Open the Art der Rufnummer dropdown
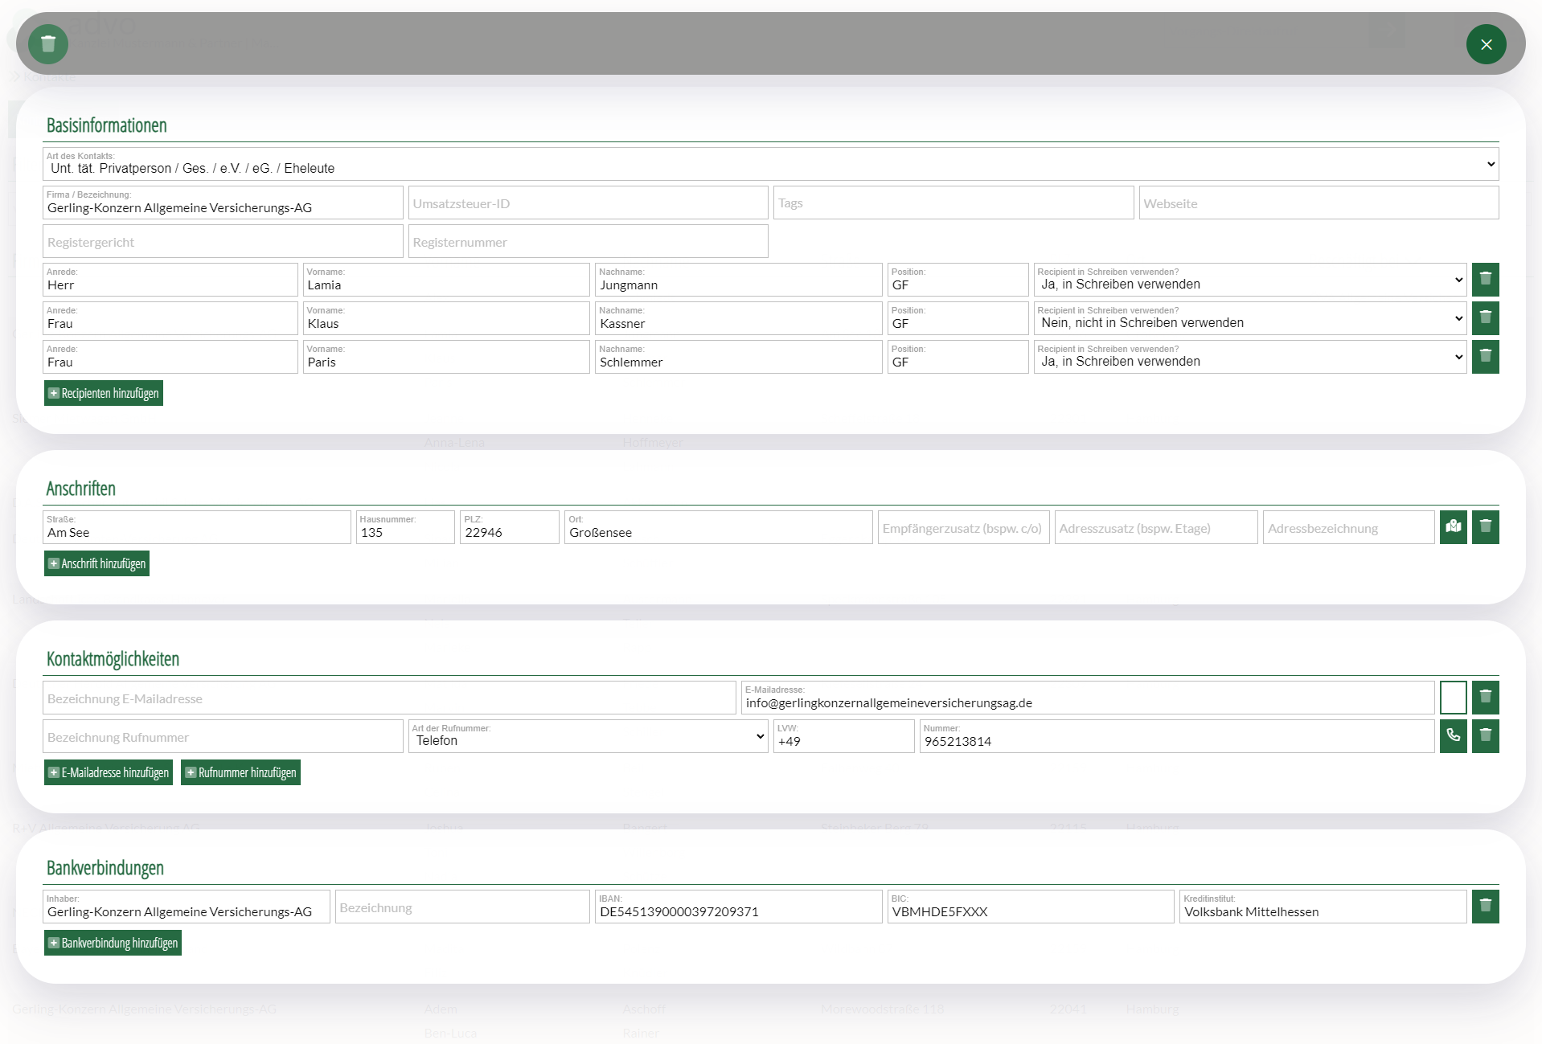This screenshot has width=1542, height=1044. pos(588,737)
